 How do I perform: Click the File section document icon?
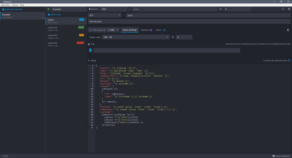89,44
